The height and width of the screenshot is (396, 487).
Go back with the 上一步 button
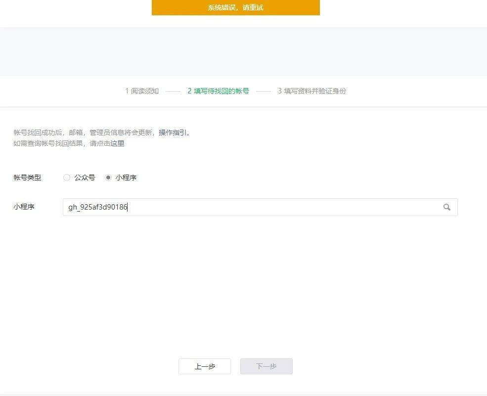(x=205, y=366)
